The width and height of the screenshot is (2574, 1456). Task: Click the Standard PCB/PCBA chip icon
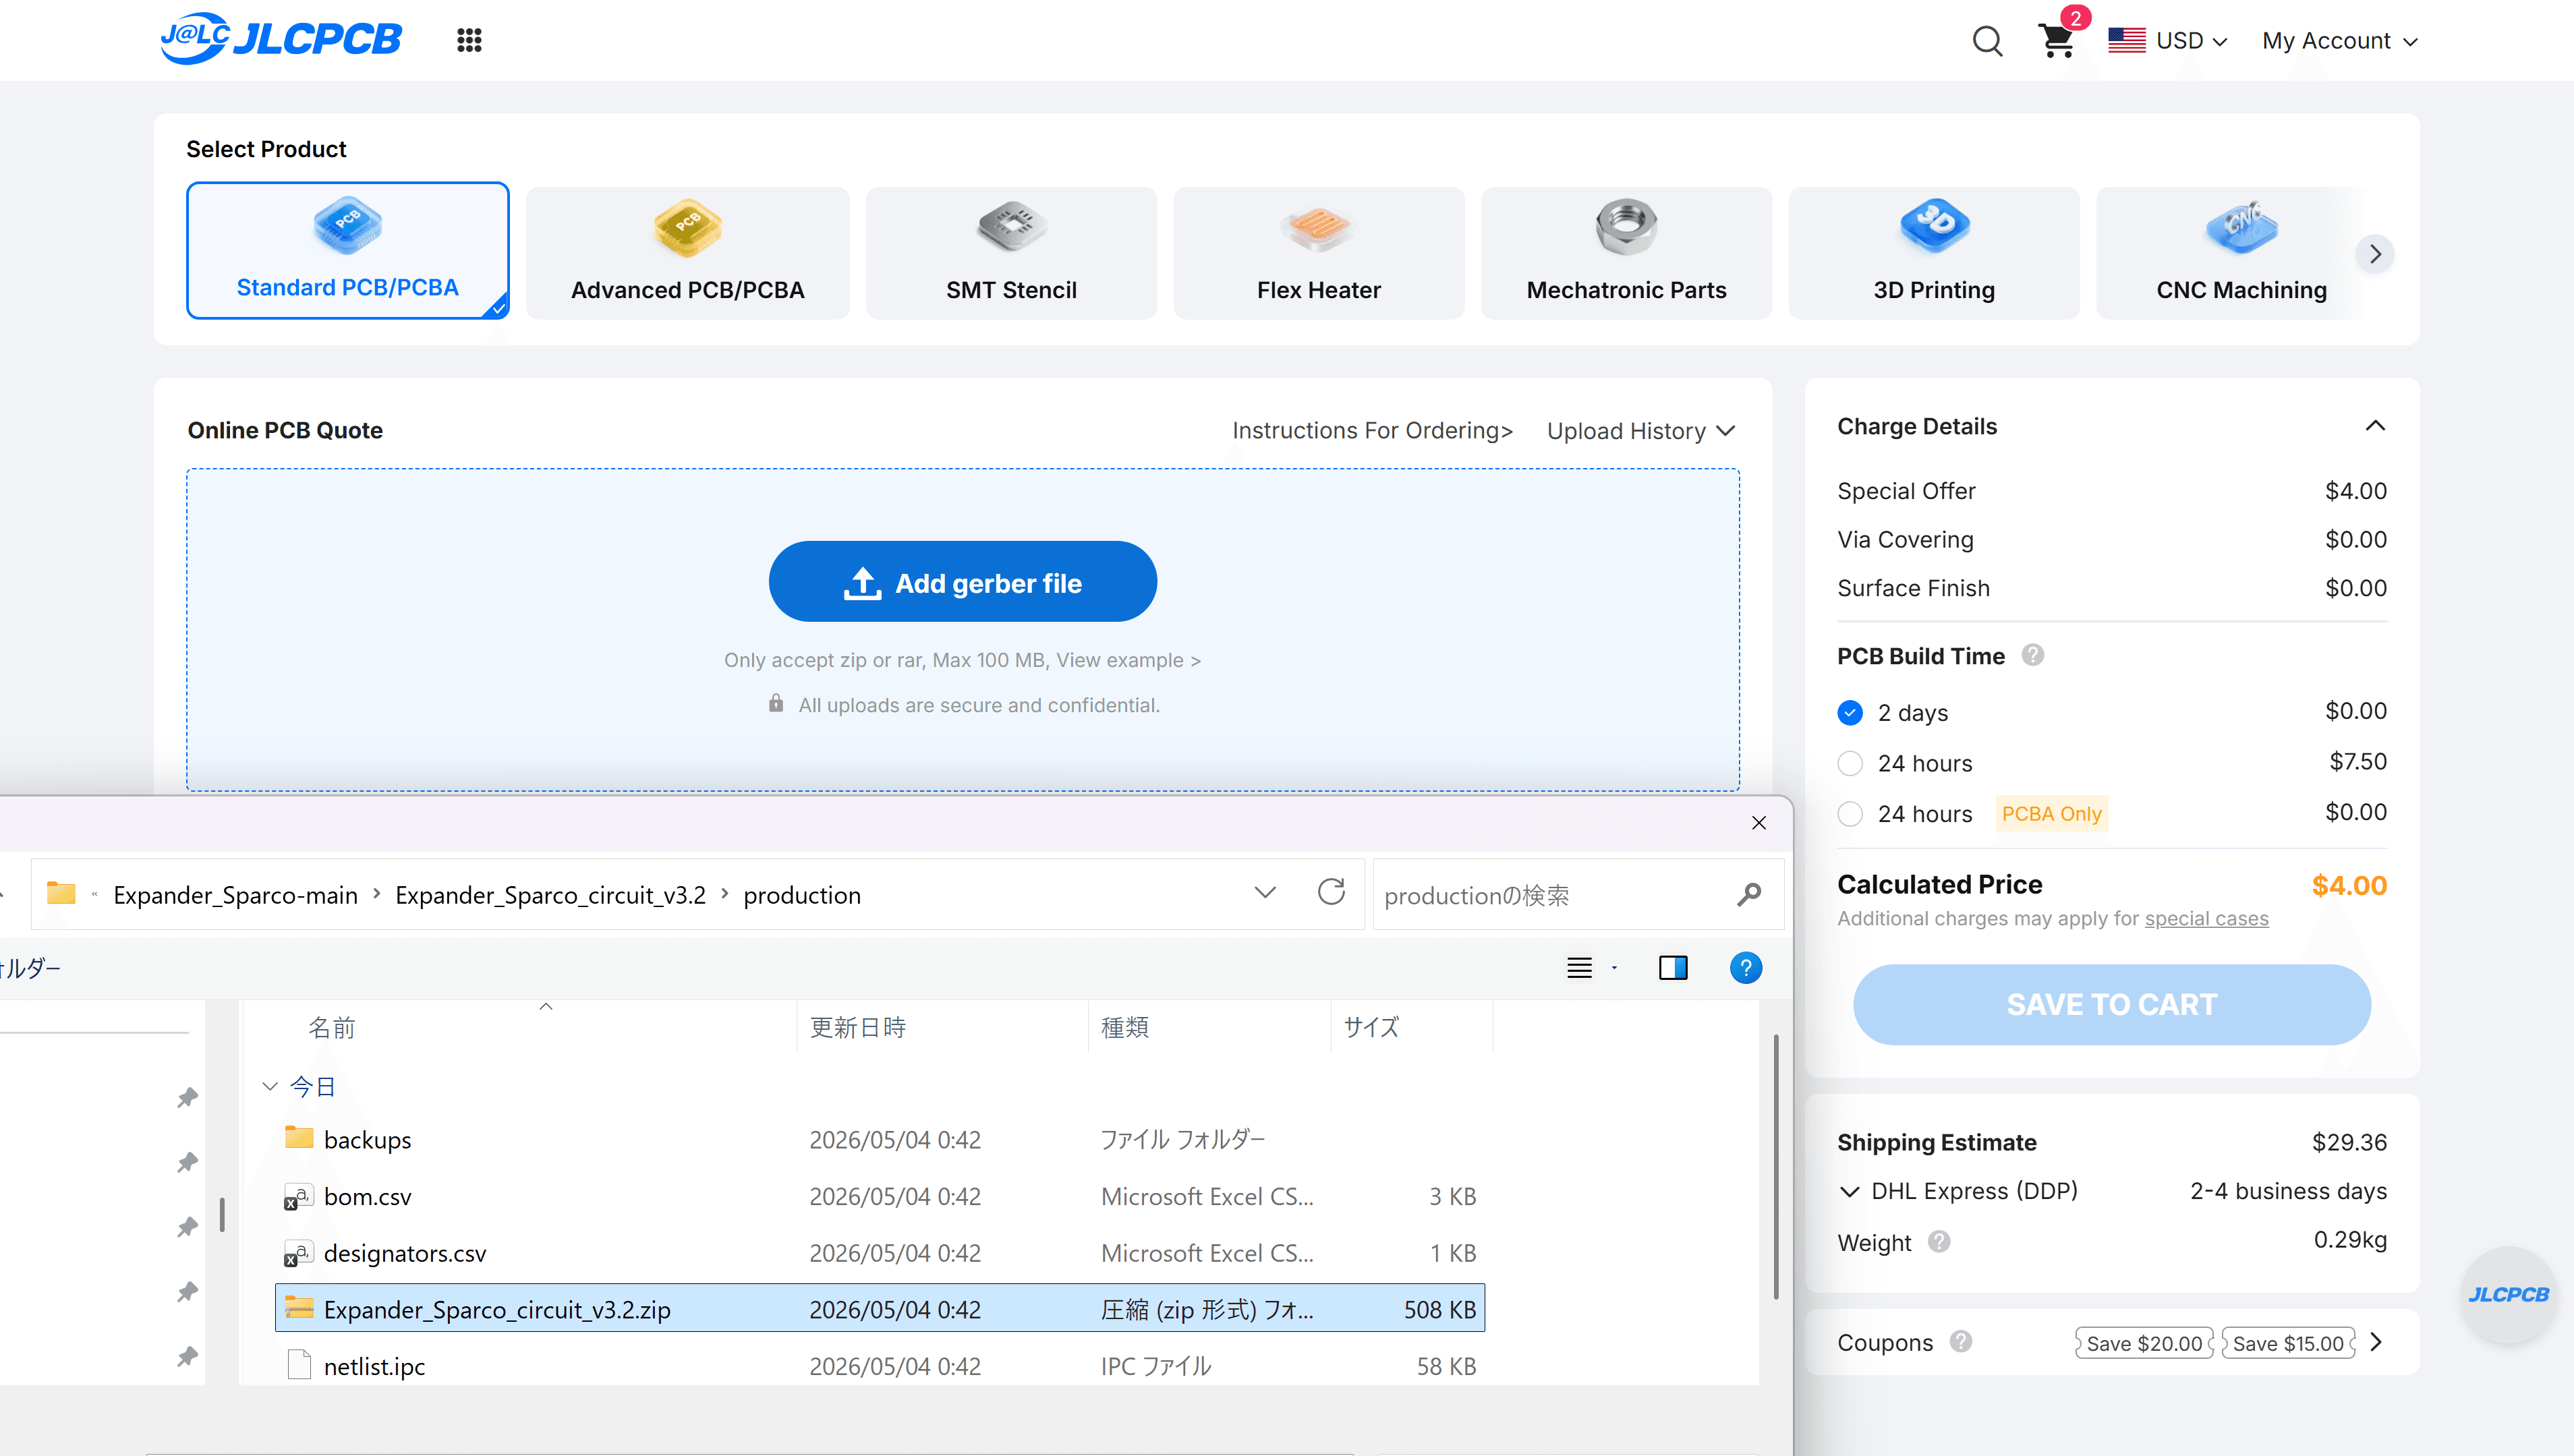click(x=347, y=226)
